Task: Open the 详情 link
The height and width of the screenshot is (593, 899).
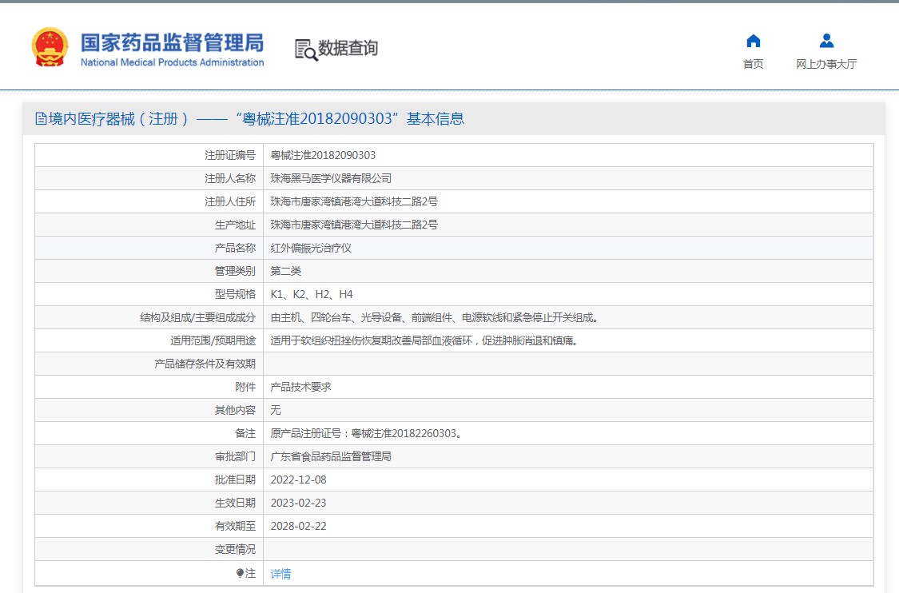Action: tap(280, 573)
